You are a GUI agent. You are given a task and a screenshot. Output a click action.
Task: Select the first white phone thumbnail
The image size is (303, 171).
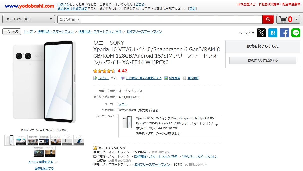(10, 140)
